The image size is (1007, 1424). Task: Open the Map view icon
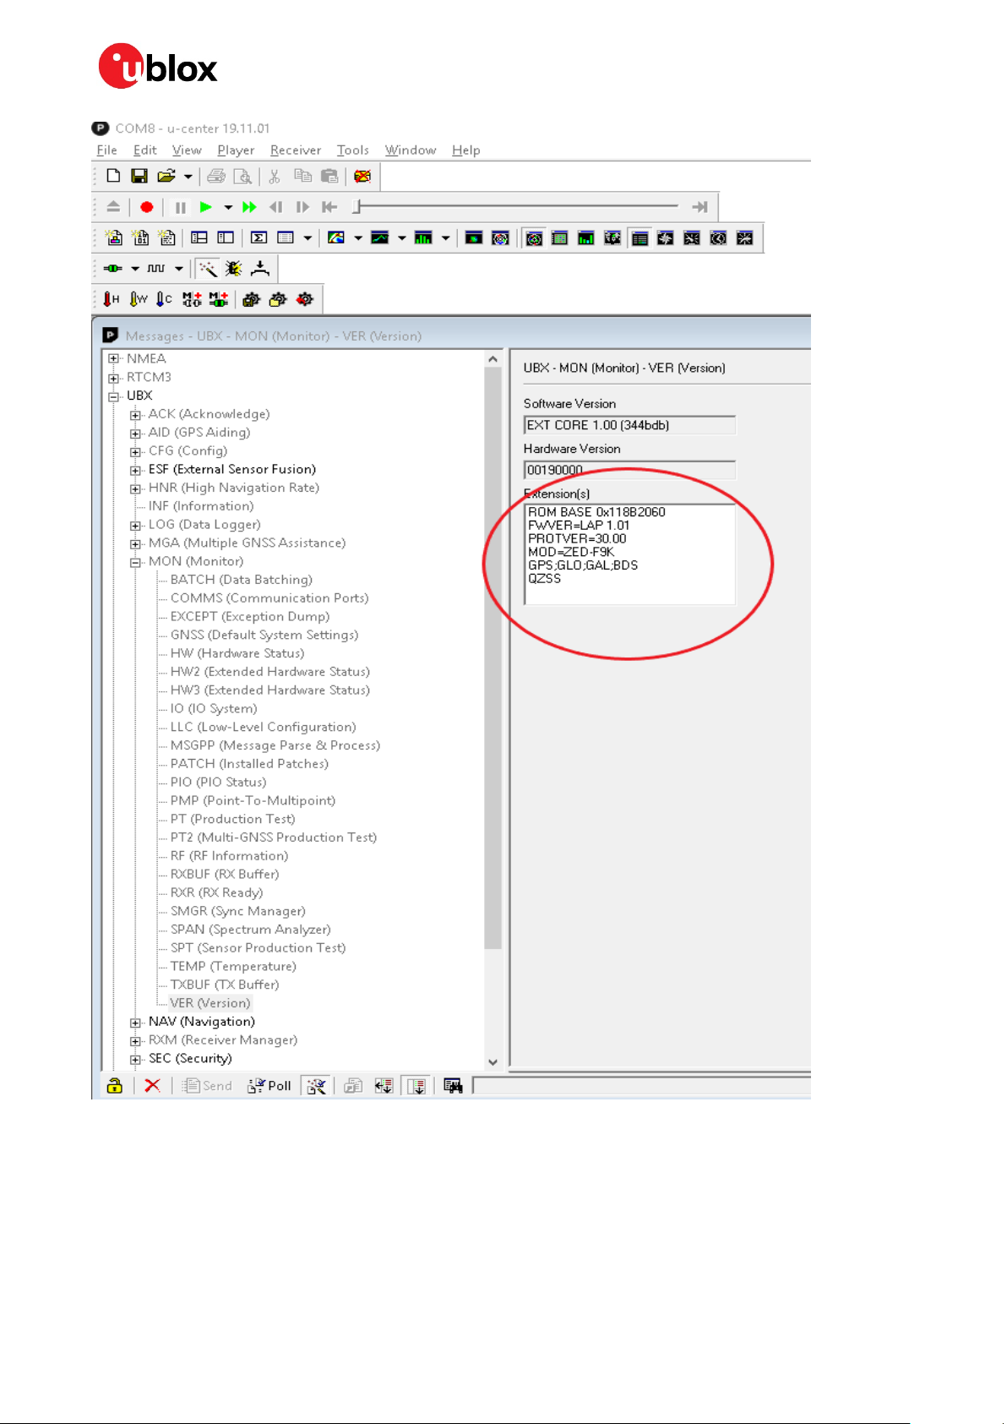336,238
